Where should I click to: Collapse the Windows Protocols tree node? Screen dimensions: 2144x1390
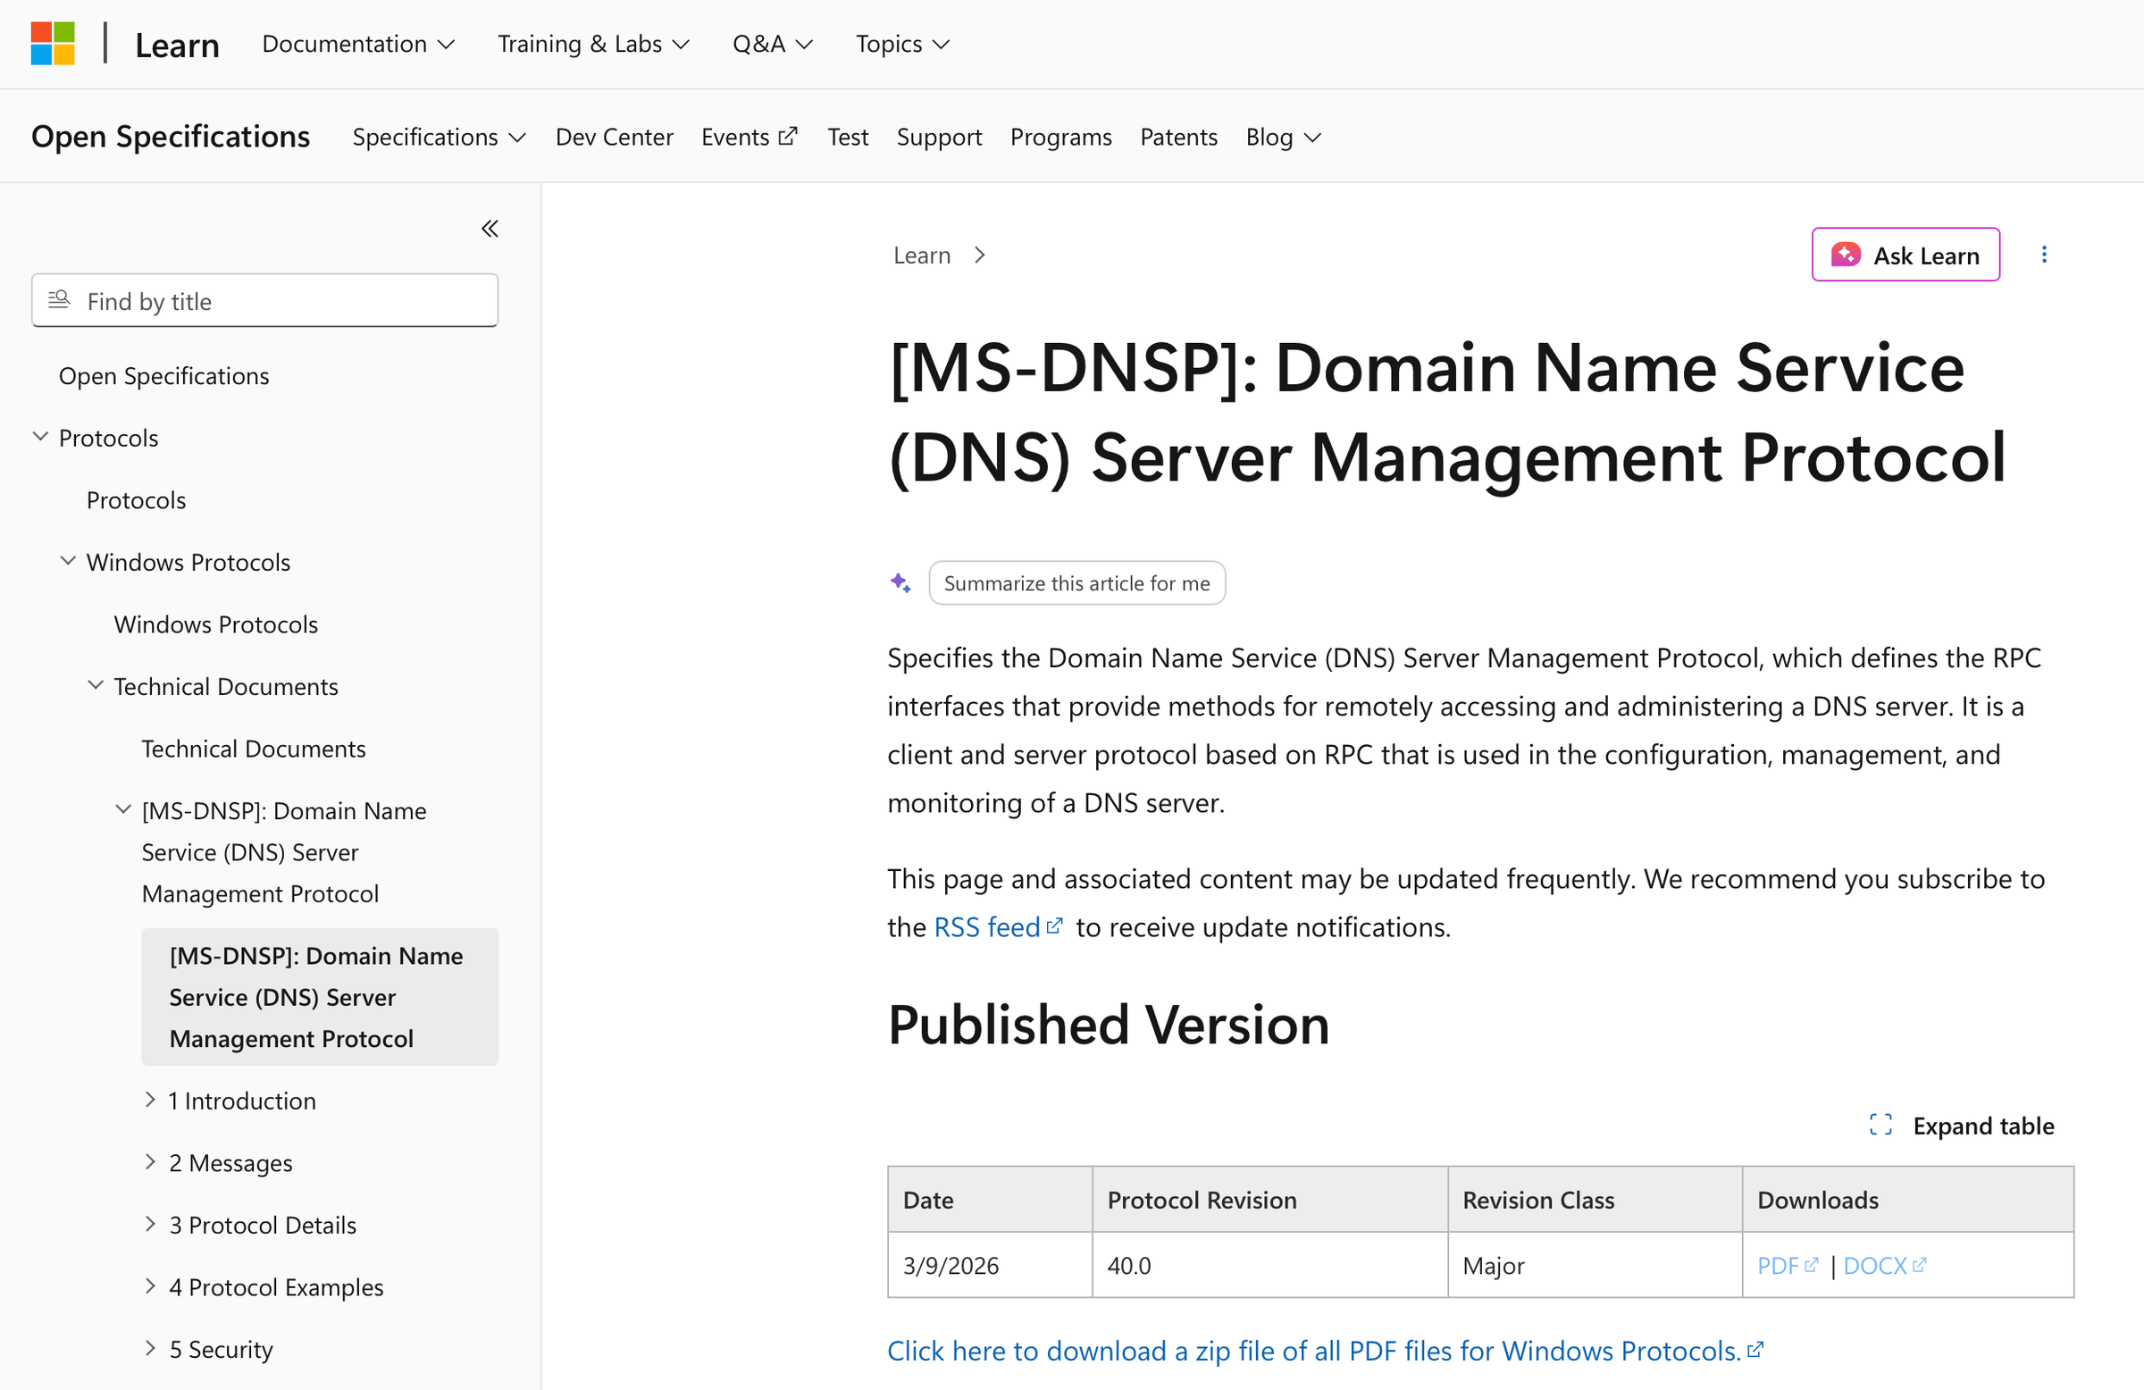68,561
